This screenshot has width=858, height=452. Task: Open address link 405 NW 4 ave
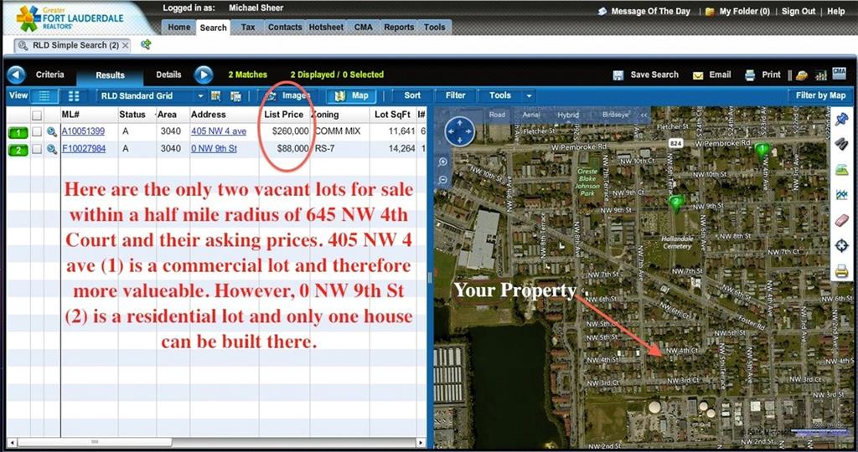[x=218, y=131]
